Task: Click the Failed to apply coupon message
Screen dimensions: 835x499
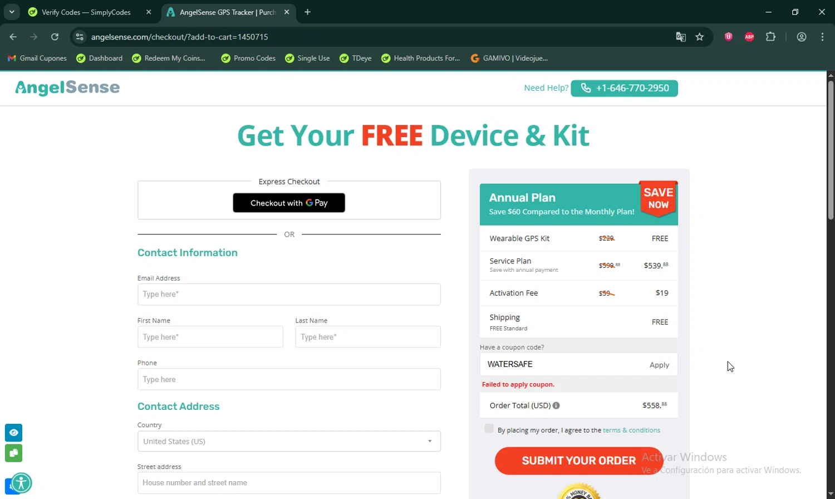Action: point(518,384)
